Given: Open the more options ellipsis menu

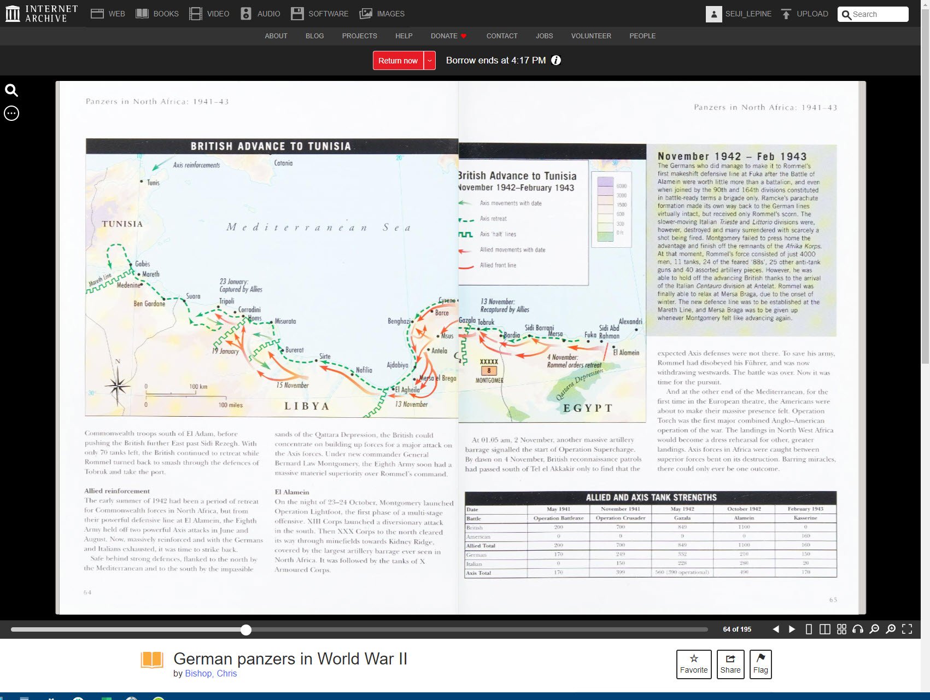Looking at the screenshot, I should click(11, 113).
